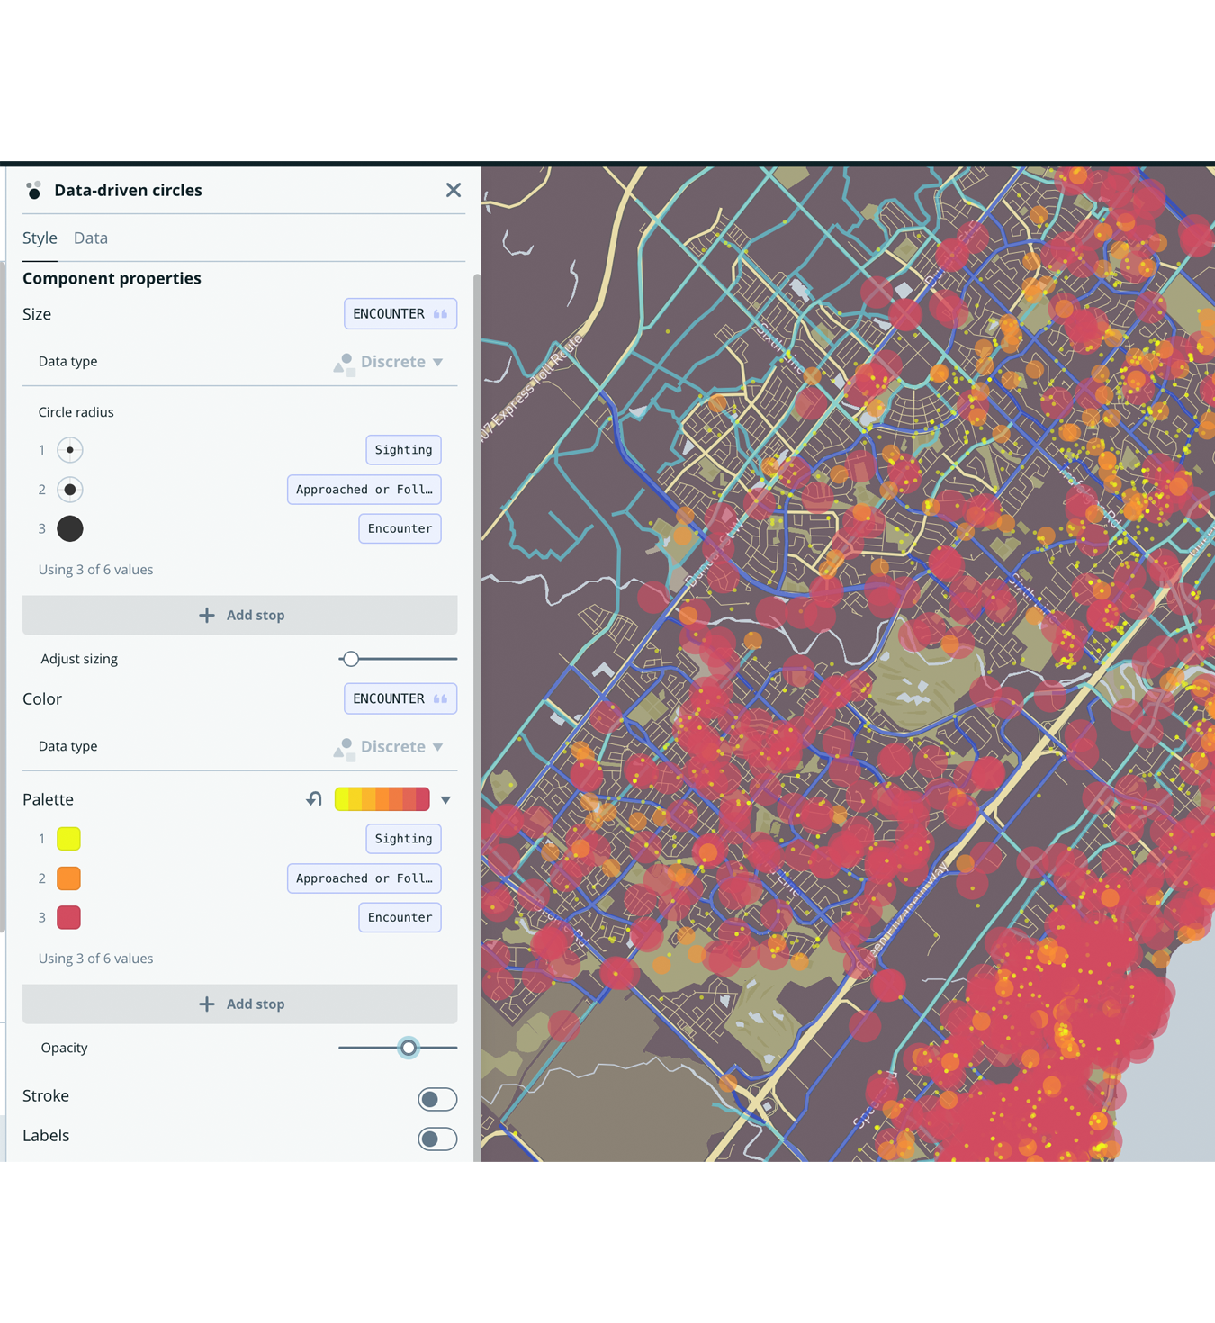Click the Opacity slider handle
The image size is (1215, 1323).
(409, 1048)
